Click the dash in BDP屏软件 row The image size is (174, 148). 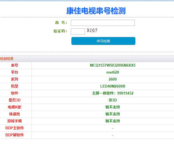pos(113,135)
